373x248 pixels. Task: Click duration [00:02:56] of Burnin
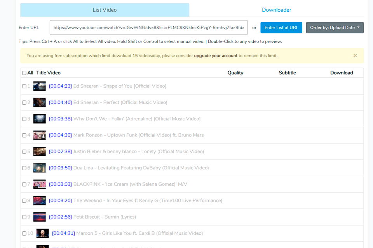pos(61,217)
